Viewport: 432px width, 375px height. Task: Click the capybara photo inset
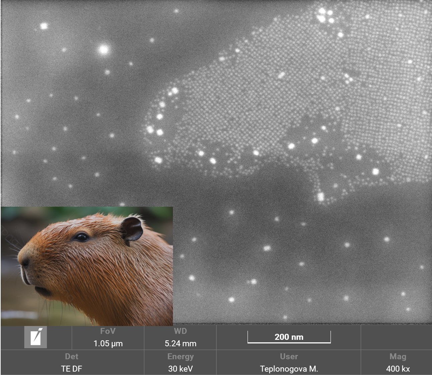pos(87,266)
